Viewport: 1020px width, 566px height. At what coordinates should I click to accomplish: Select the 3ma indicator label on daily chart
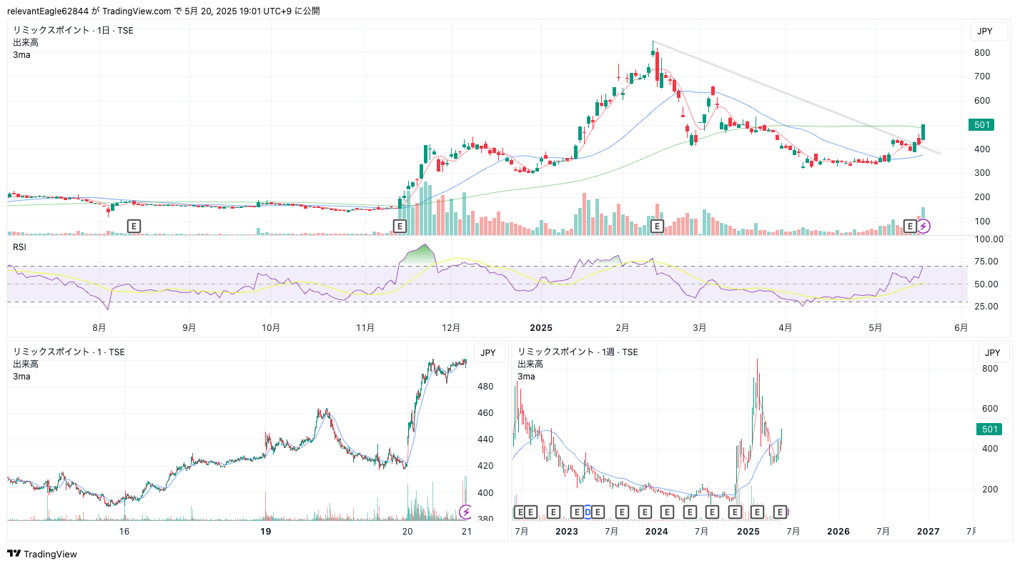coord(21,55)
